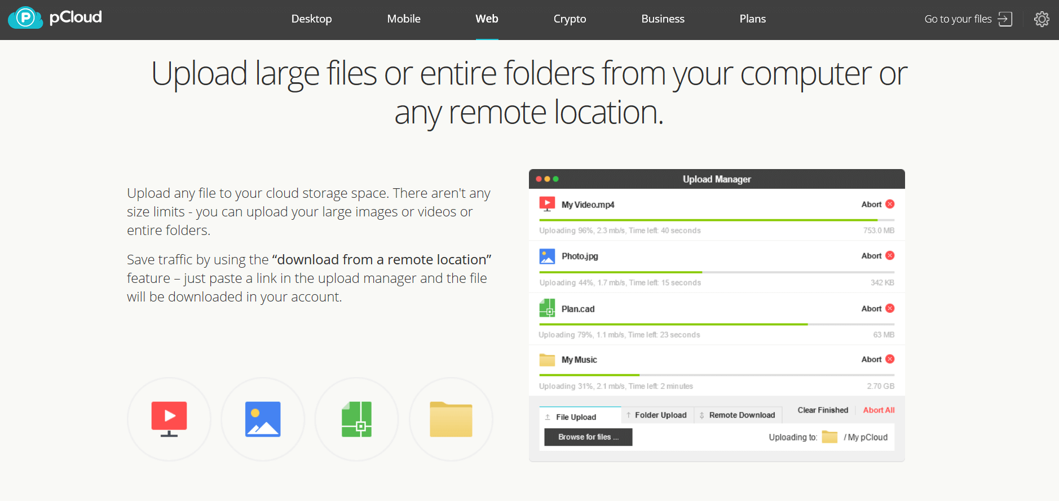
Task: Click the red video file circle icon
Action: (169, 419)
